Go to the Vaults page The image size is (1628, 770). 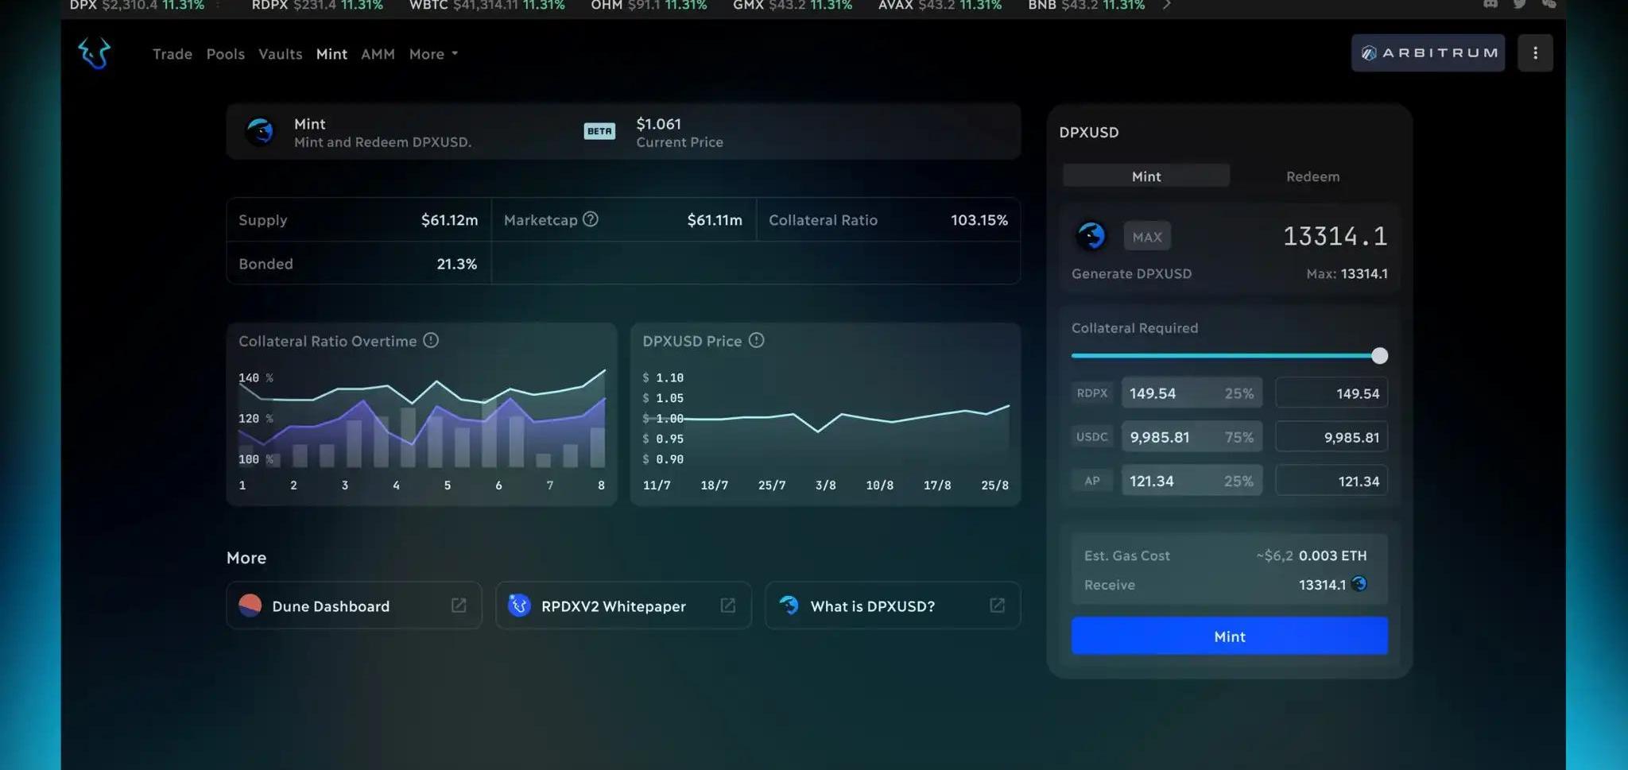tap(280, 54)
